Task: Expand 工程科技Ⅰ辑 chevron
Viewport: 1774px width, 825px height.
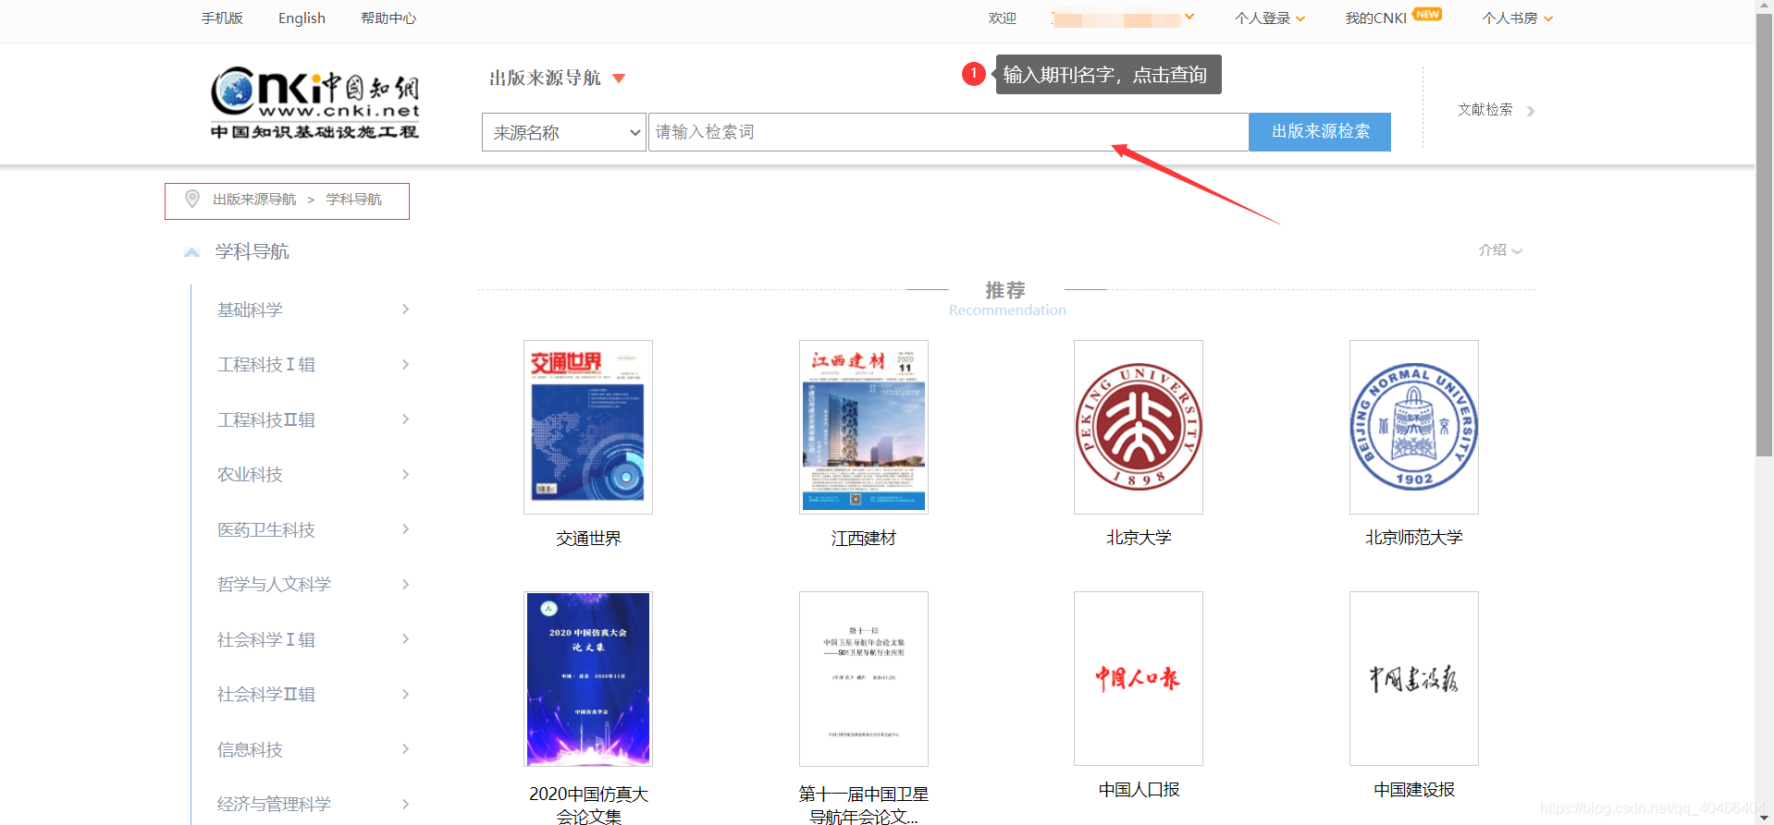Action: pos(405,365)
